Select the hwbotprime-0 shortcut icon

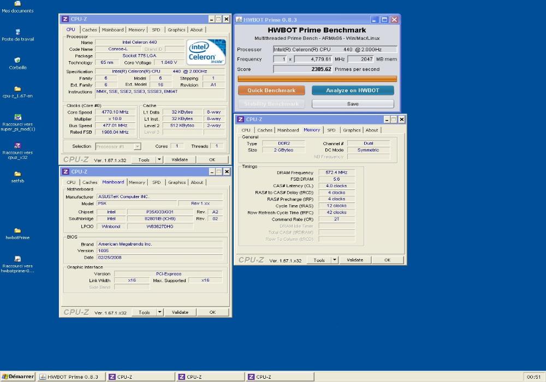[x=17, y=259]
